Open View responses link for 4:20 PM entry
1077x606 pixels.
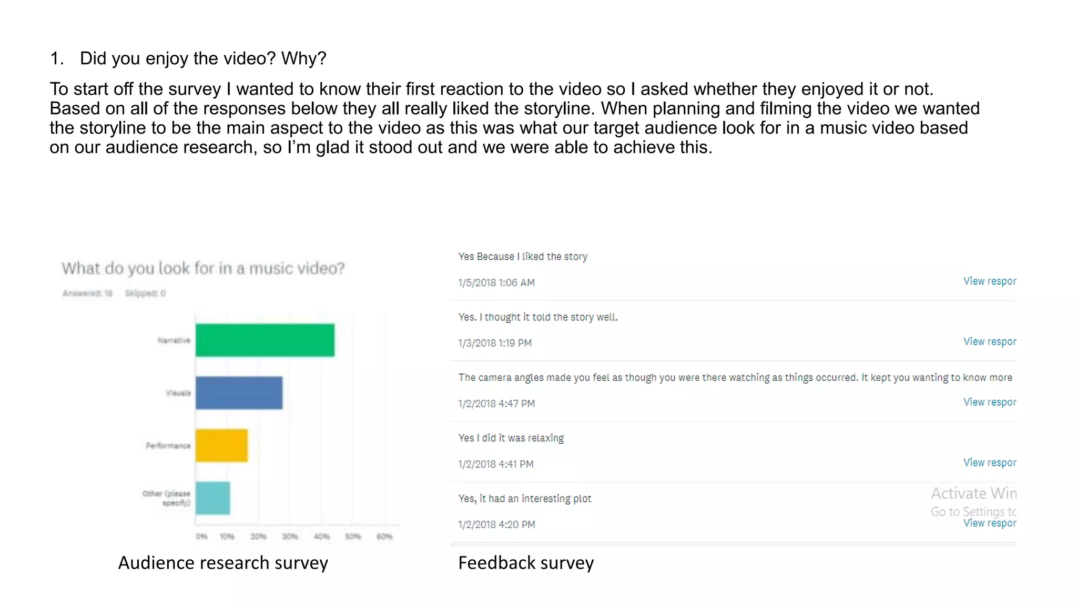[989, 523]
